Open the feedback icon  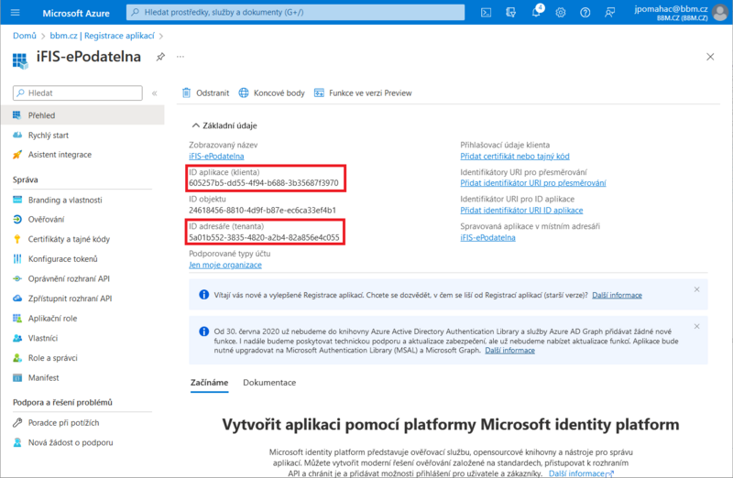point(609,13)
